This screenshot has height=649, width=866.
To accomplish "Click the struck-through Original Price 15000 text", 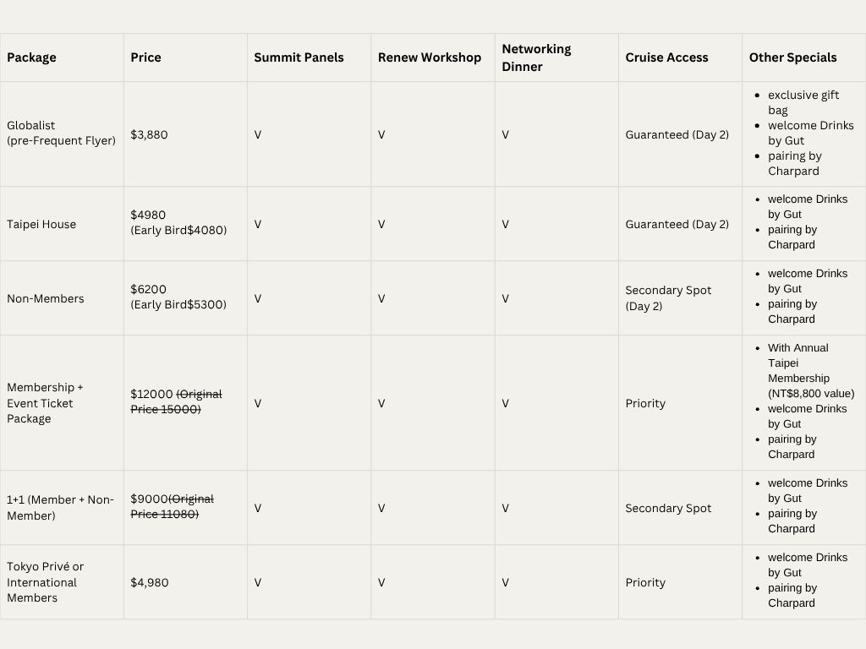I will click(176, 401).
